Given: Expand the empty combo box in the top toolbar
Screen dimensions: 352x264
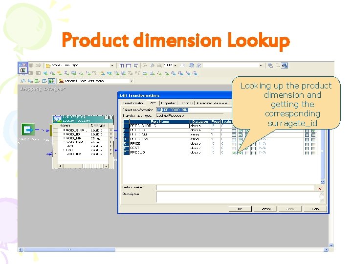Looking at the screenshot, I should coord(261,66).
